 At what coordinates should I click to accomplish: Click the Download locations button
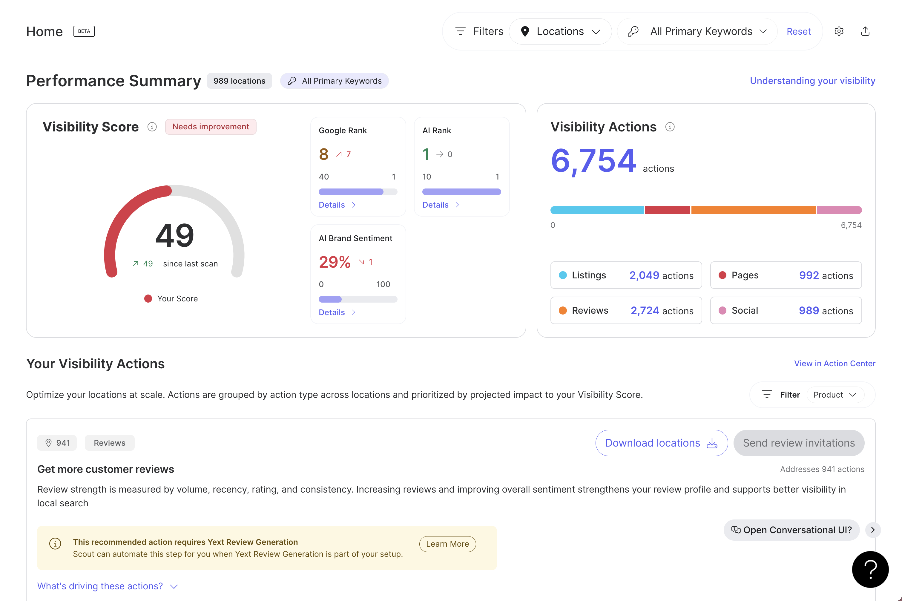coord(661,443)
